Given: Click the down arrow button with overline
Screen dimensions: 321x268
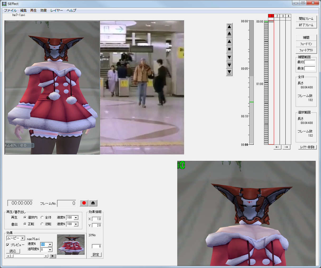Looking at the screenshot, I should pos(229,65).
